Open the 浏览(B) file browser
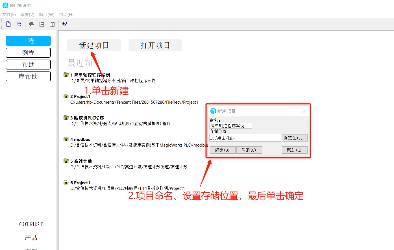 point(295,138)
